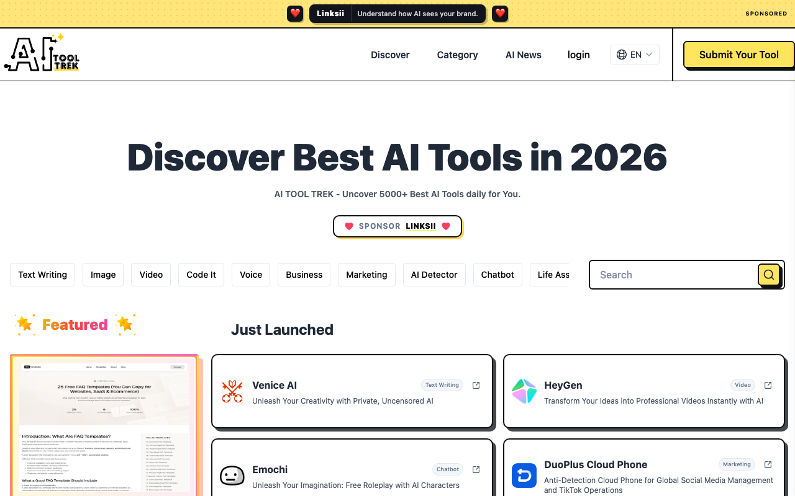The width and height of the screenshot is (795, 496).
Task: Open Venice AI external link icon
Action: coord(476,385)
